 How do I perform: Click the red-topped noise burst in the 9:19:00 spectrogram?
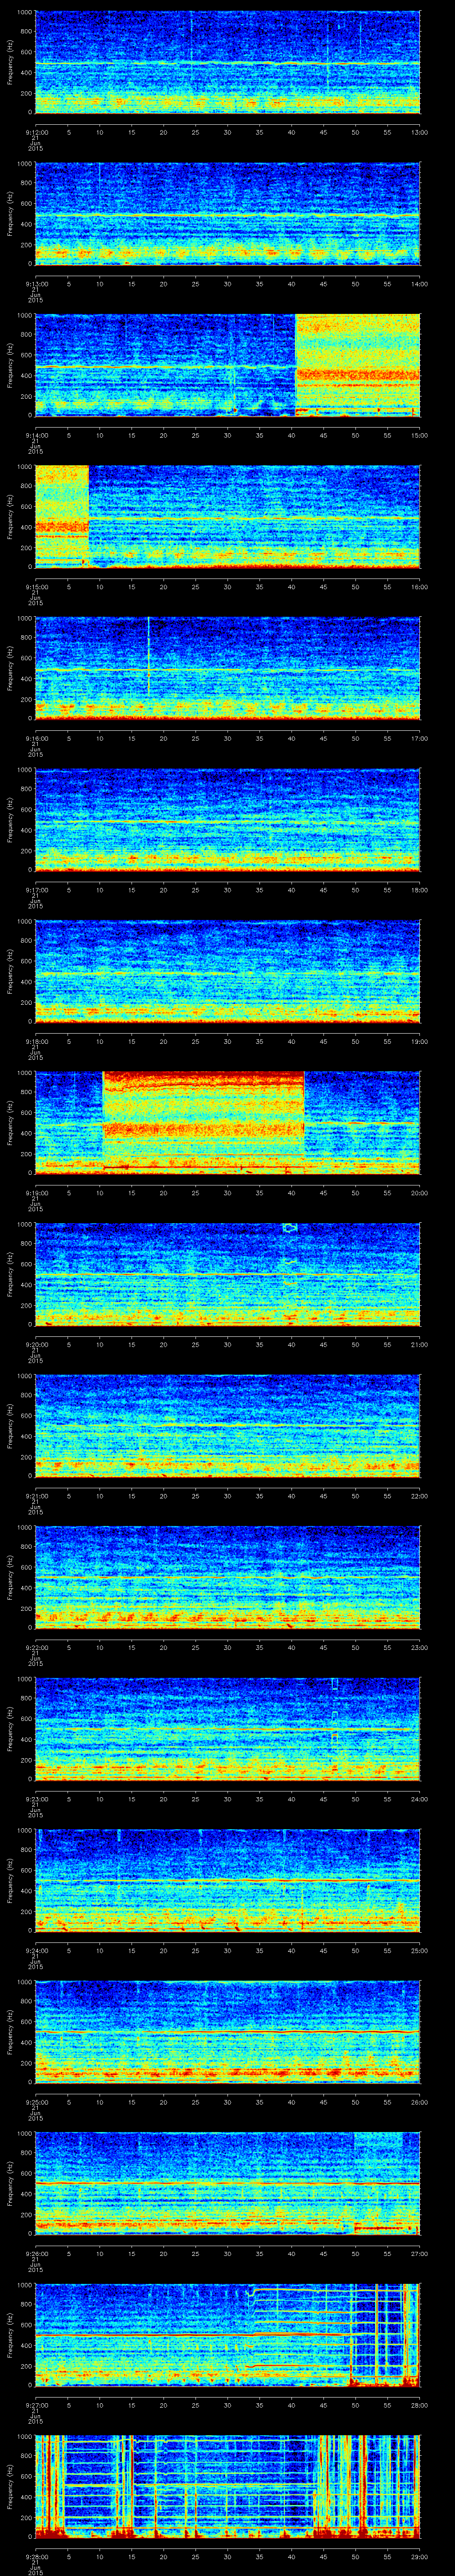click(203, 1122)
